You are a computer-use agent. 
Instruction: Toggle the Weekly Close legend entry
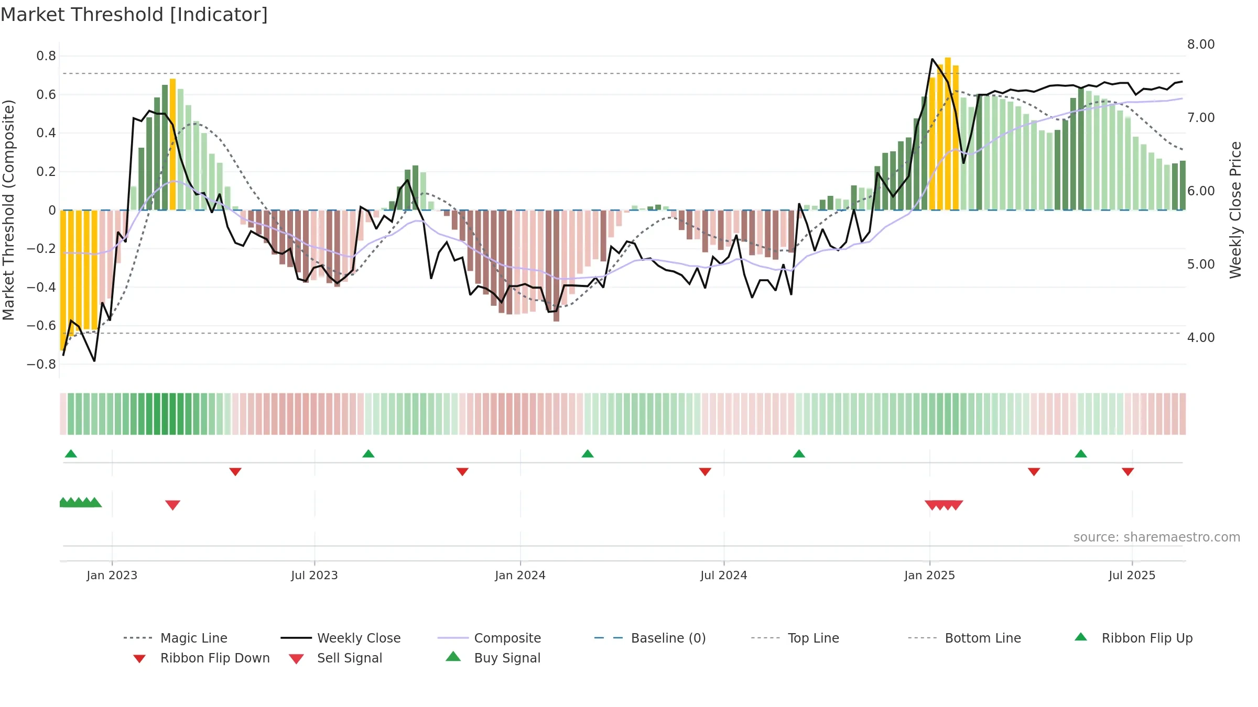[x=341, y=638]
